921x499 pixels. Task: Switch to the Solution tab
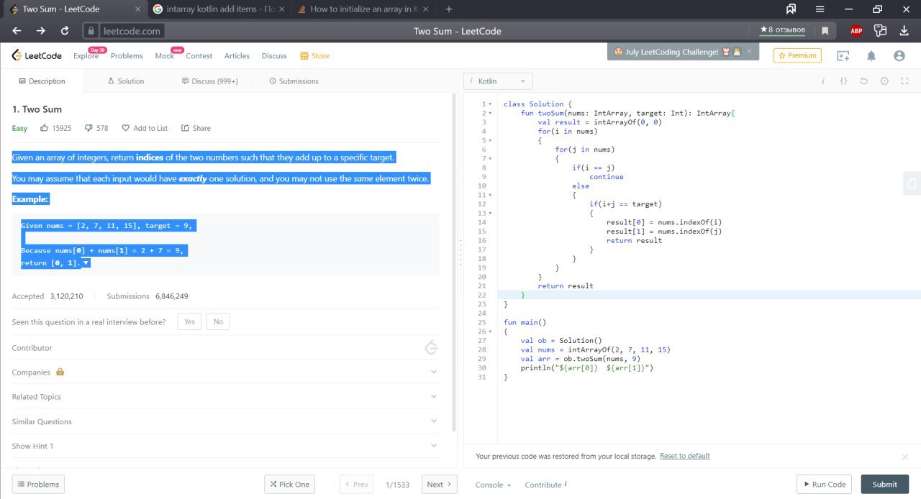[x=126, y=81]
